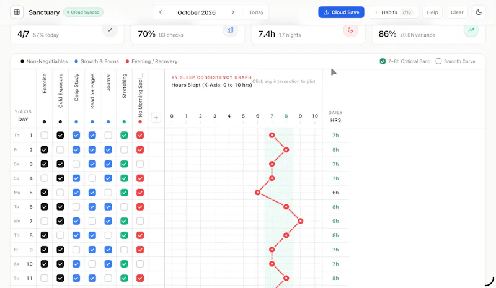Click the Read 5+ Pages column header

coord(92,91)
